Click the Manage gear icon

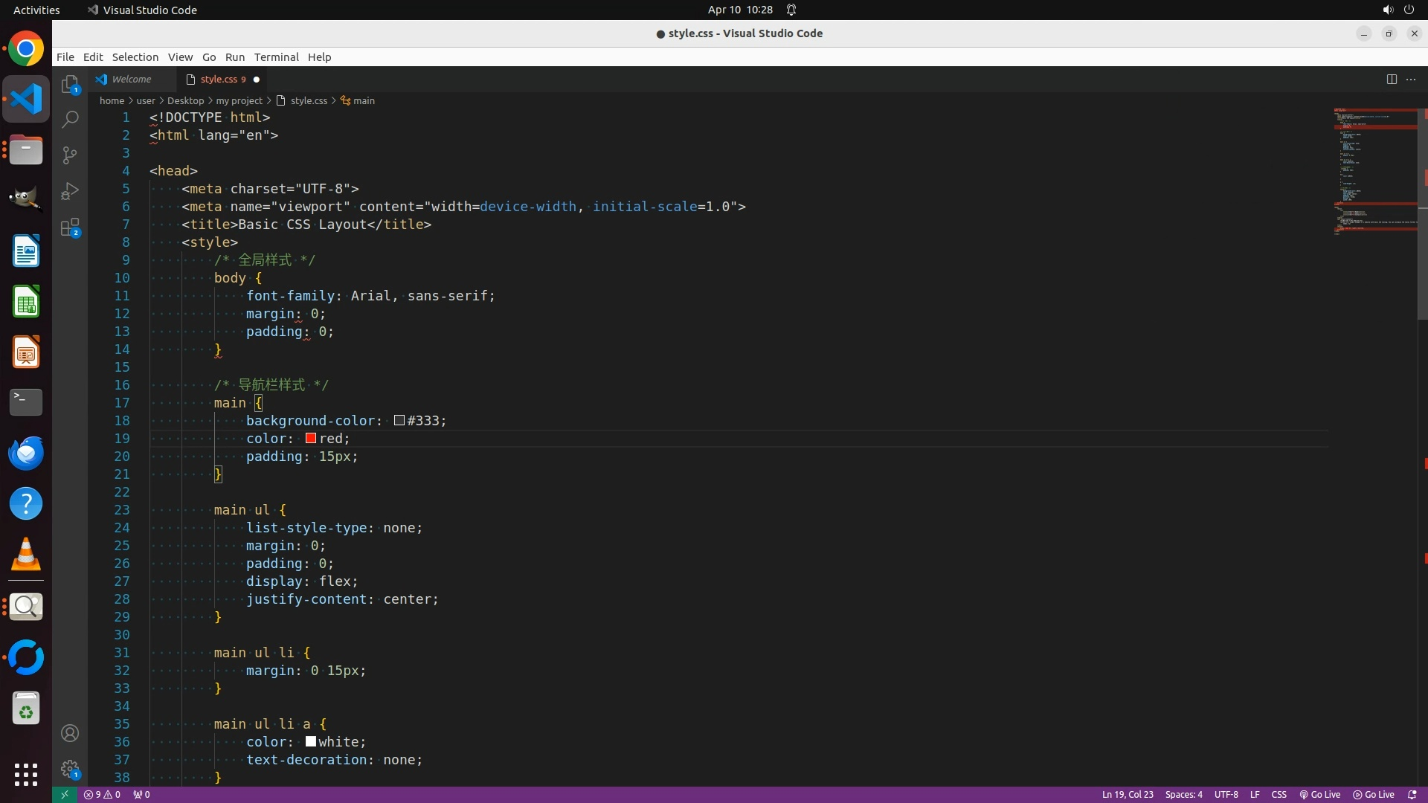click(70, 768)
